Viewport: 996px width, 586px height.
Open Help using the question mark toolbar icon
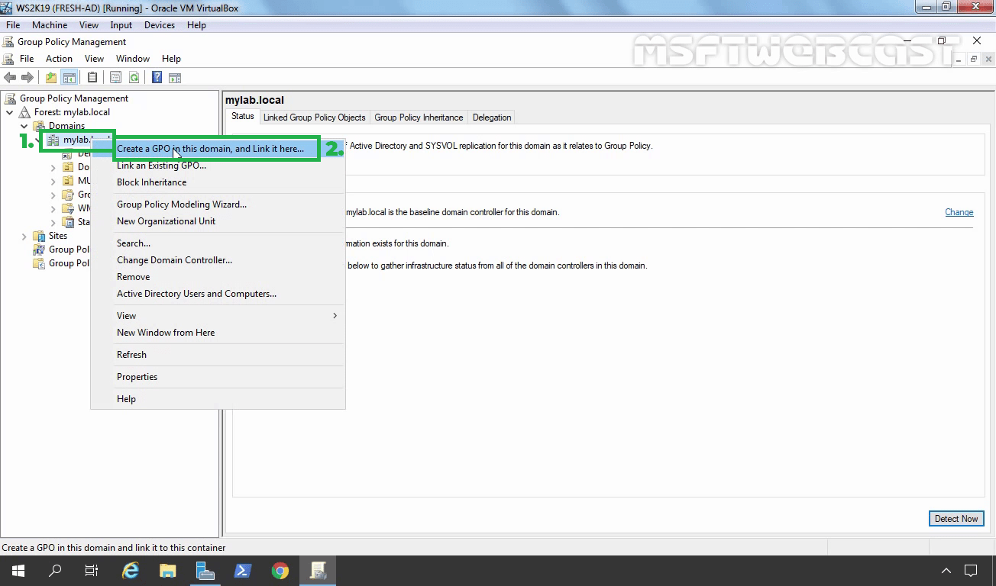[x=157, y=76]
